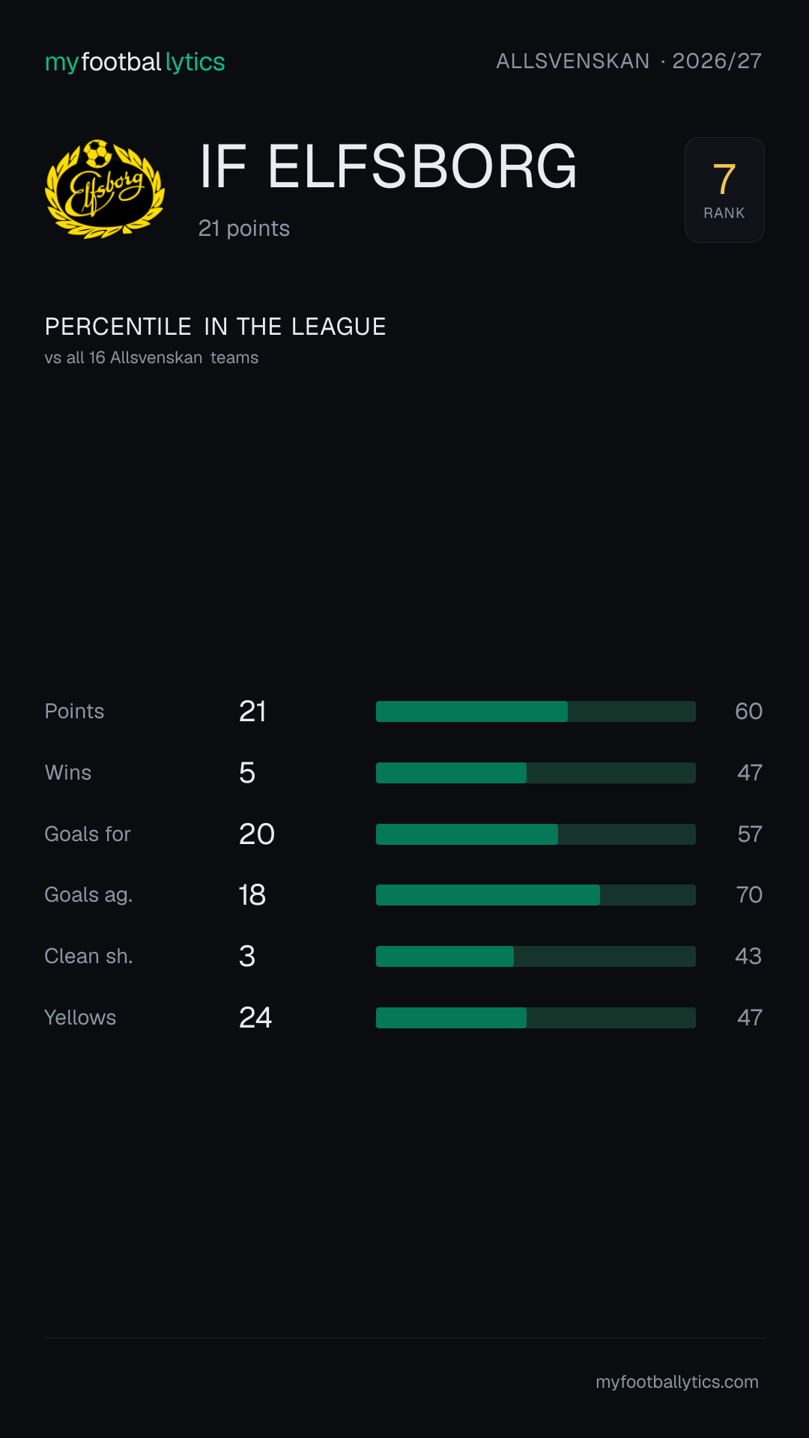The height and width of the screenshot is (1438, 809).
Task: Click the Goals for value 20
Action: pos(257,834)
